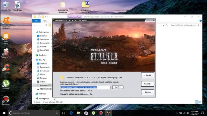Screen dimensions: 207x116
Task: Click the back button in the installer
Action: 147,75
